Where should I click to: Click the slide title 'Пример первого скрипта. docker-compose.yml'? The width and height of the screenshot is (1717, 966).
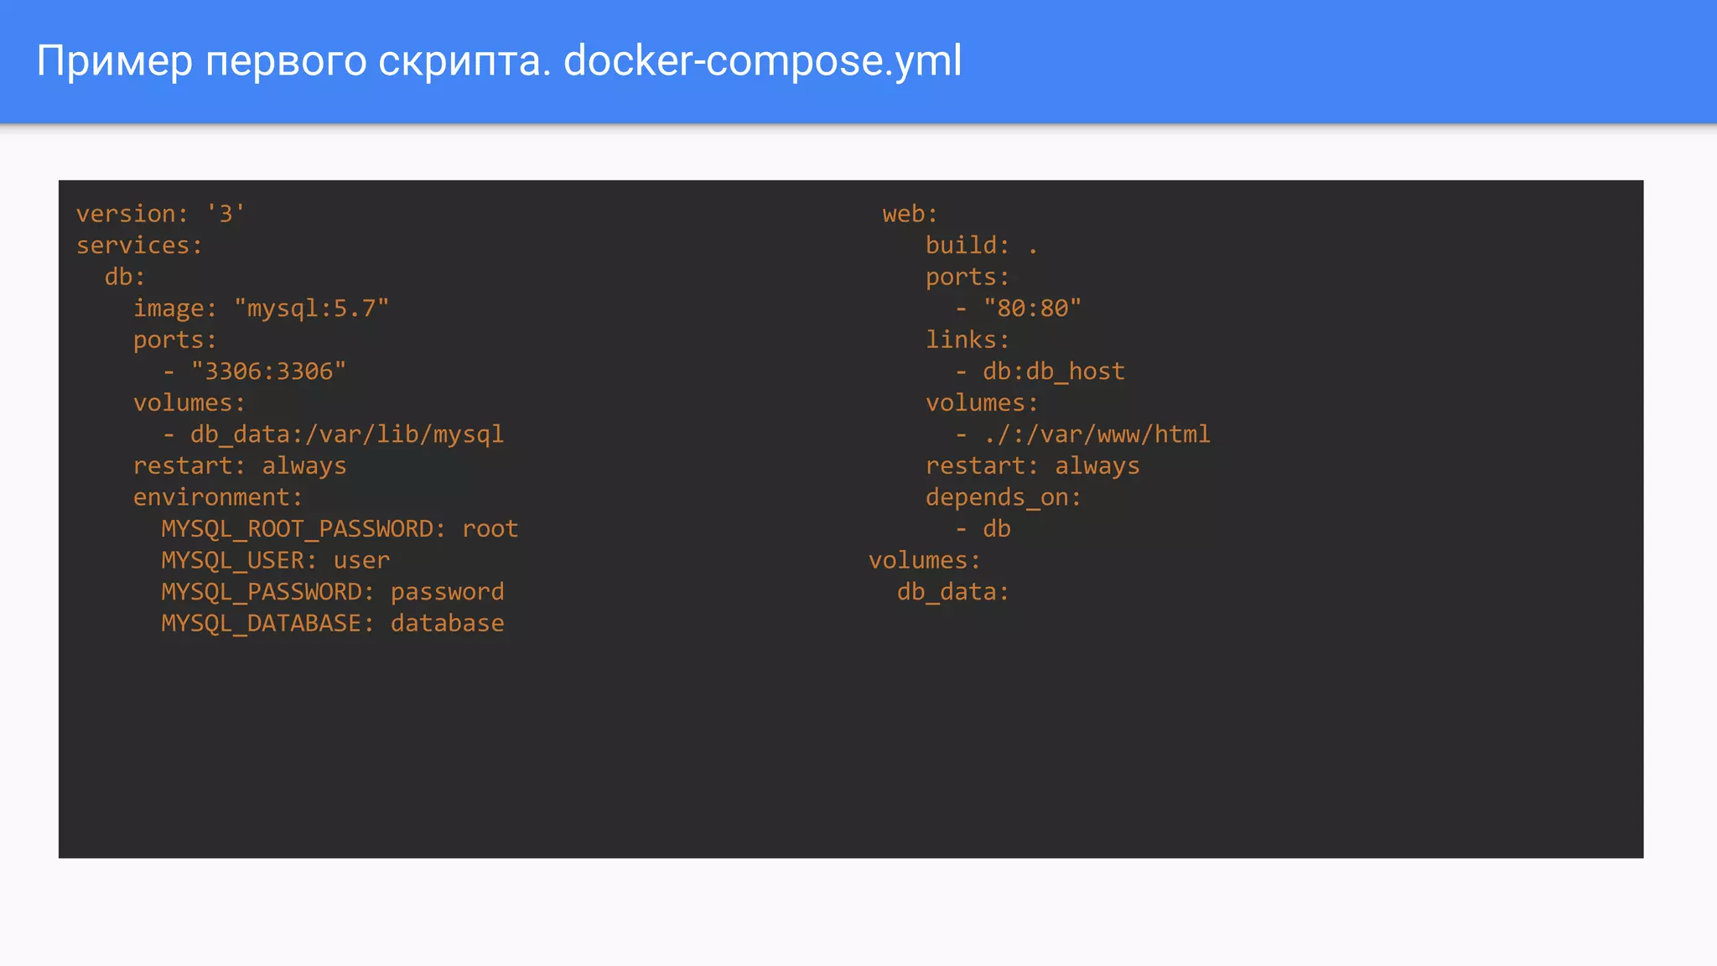point(499,61)
